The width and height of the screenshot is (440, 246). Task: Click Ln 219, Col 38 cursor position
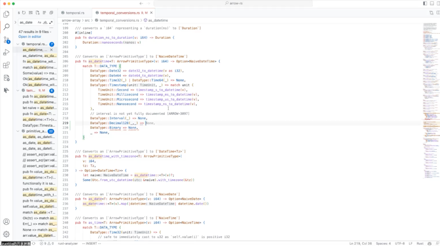point(361,244)
